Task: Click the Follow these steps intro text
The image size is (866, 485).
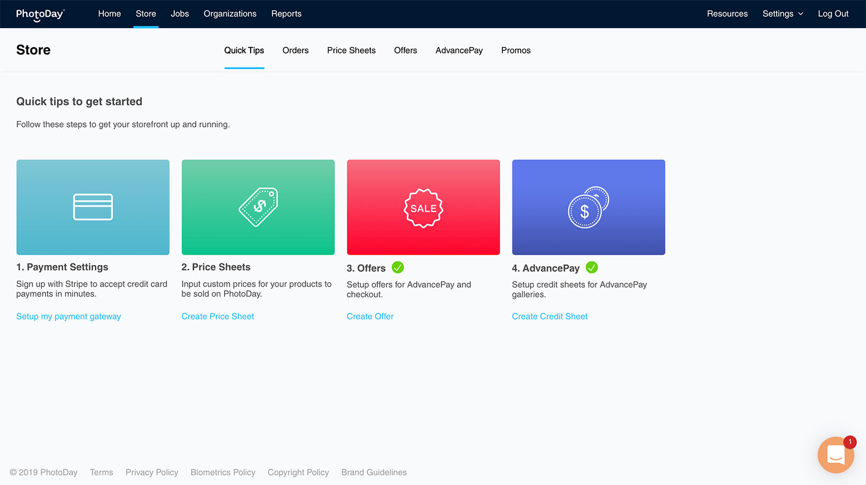Action: [123, 124]
